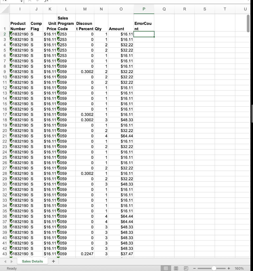This screenshot has width=253, height=271.
Task: Click the previous sheet navigation arrow
Action: [x=5, y=261]
